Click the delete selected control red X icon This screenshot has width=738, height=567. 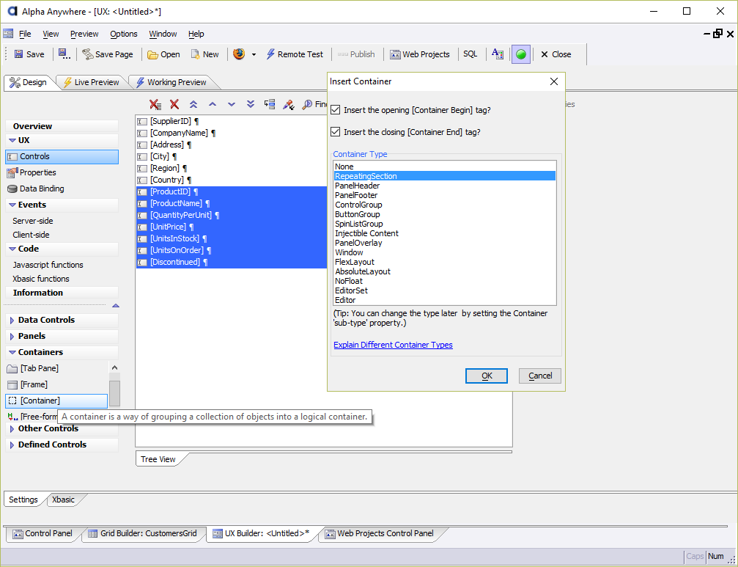coord(174,105)
